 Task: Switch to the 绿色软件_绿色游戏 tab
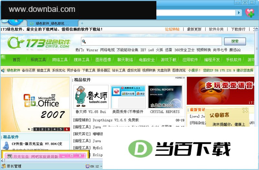point(52,23)
